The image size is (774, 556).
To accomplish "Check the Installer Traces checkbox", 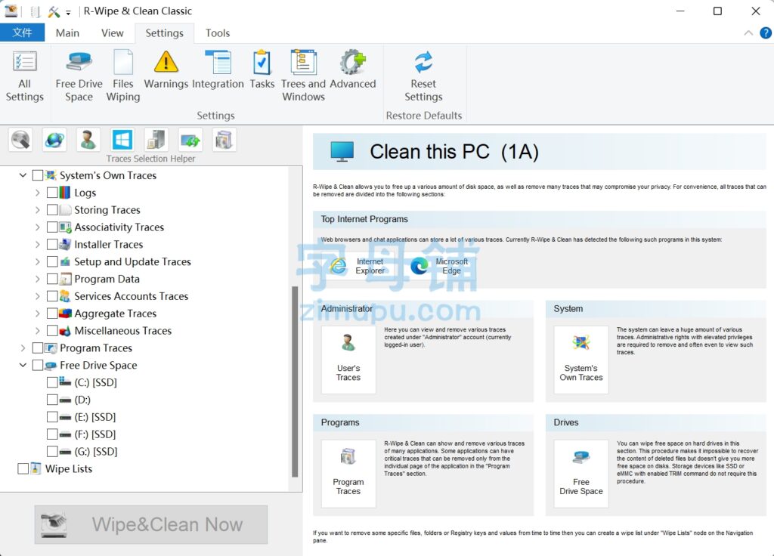I will [52, 244].
